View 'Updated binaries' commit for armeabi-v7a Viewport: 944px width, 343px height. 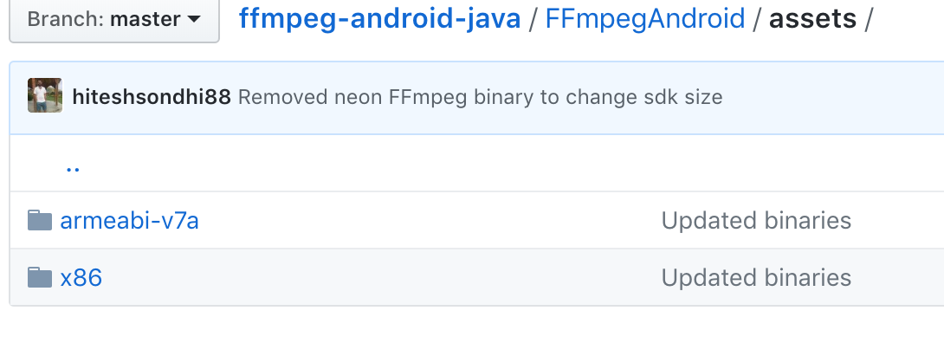(756, 221)
